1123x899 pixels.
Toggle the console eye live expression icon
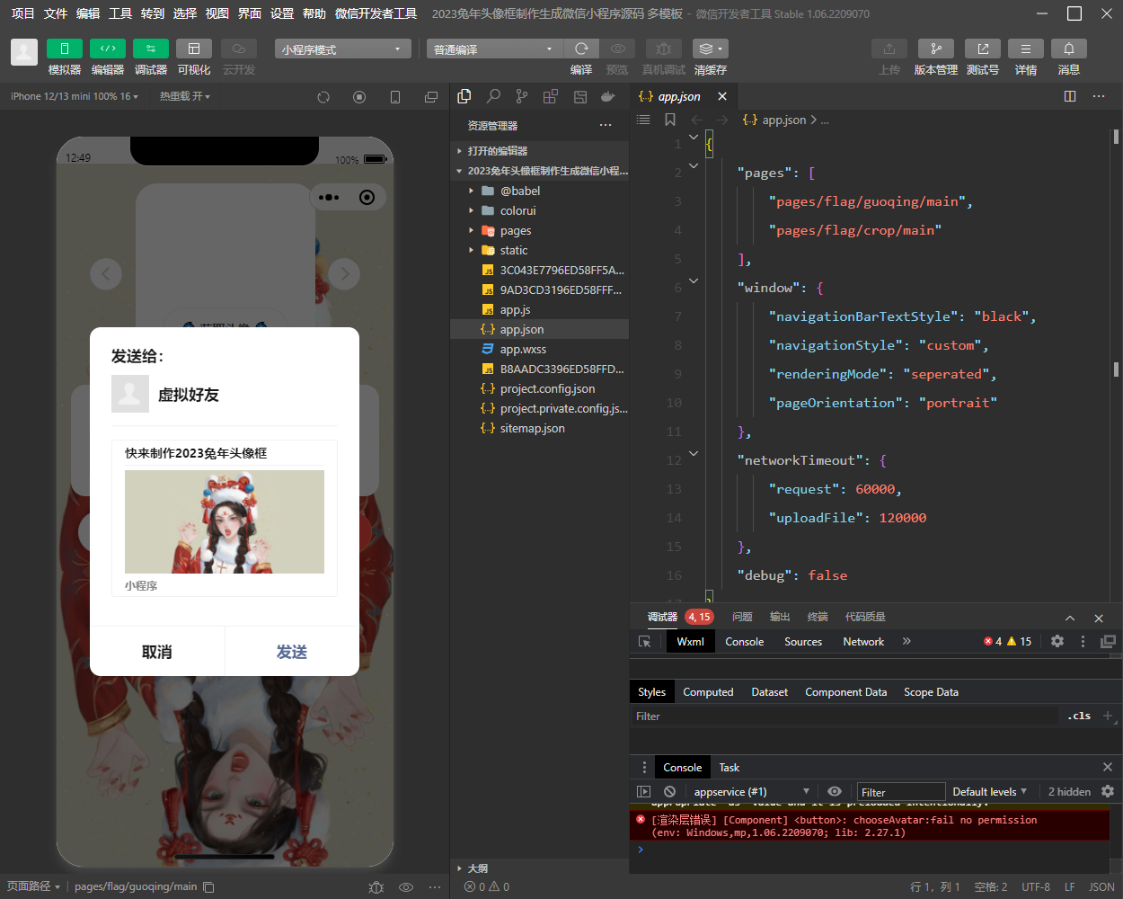(835, 791)
